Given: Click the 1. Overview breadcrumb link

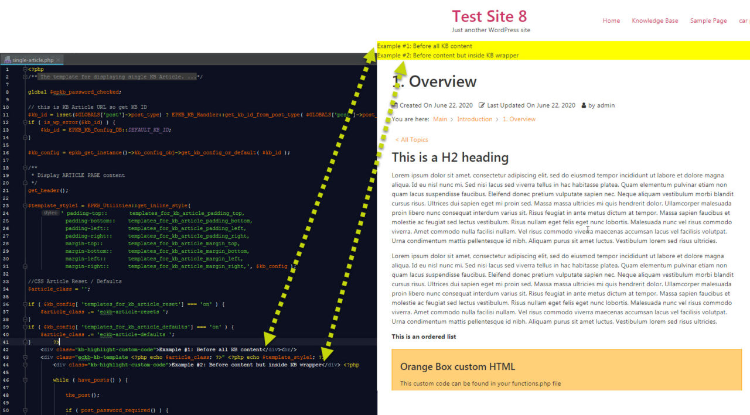Looking at the screenshot, I should coord(517,119).
